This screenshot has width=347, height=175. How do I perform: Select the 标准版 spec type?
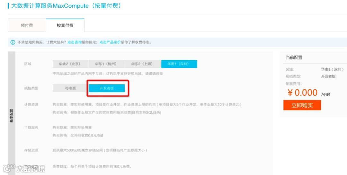71,88
